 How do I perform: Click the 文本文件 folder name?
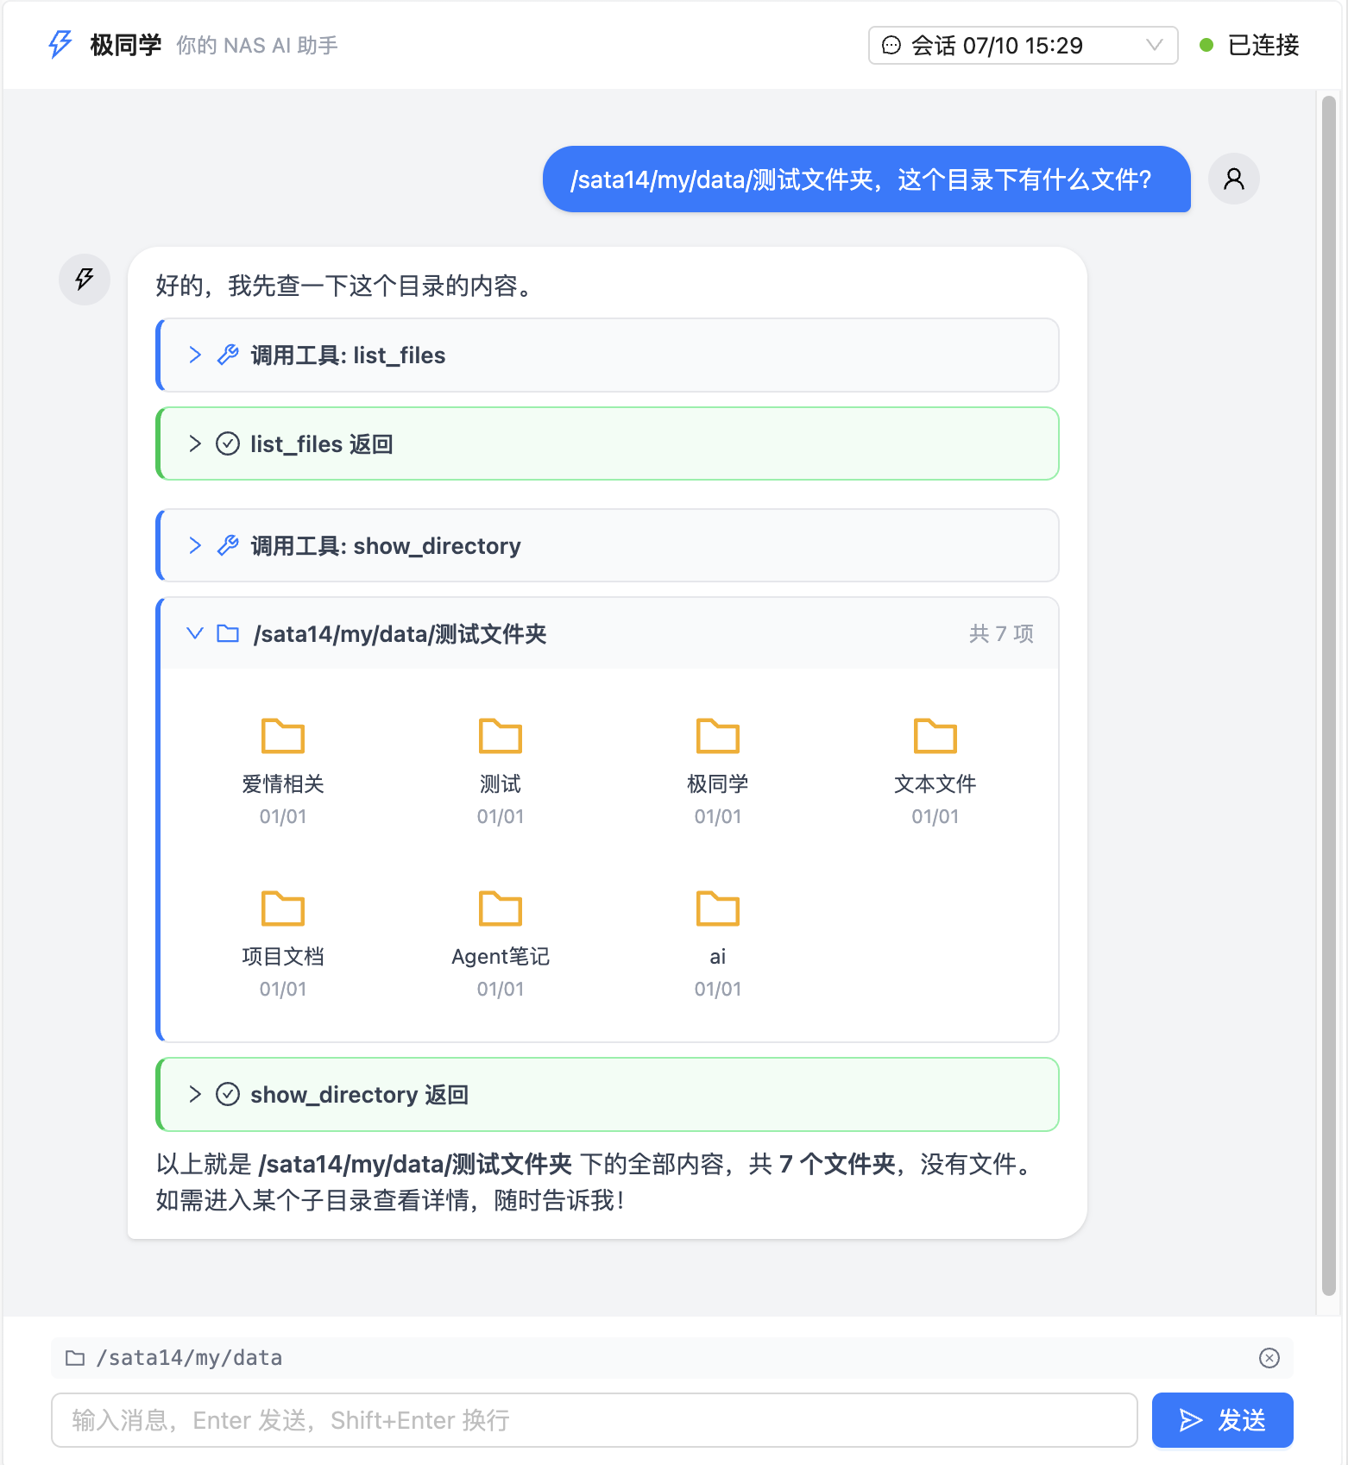coord(935,783)
